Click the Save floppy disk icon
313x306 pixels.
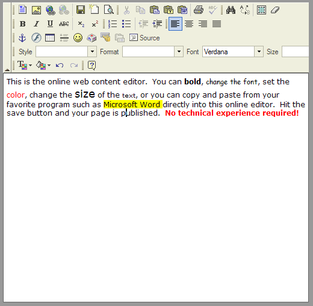[81, 10]
